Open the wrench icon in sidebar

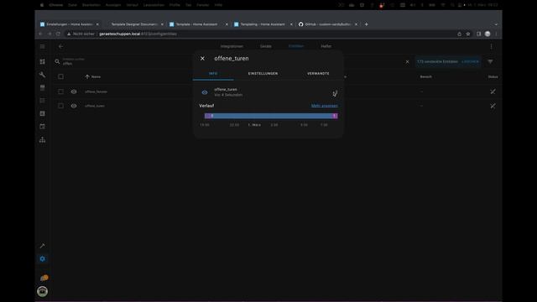click(43, 75)
